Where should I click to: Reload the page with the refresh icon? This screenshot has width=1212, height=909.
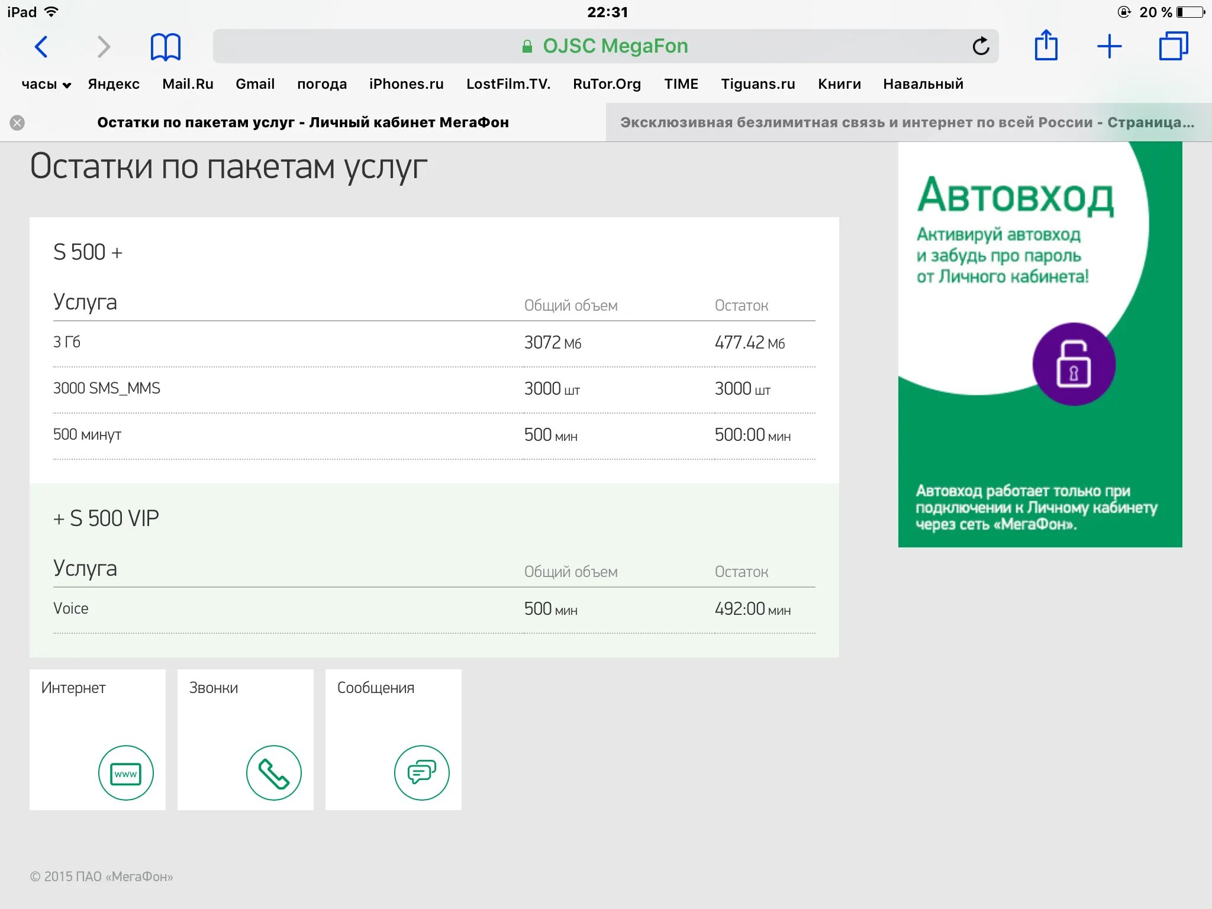click(x=981, y=46)
